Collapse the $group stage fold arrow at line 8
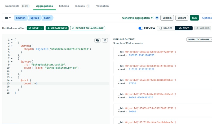This screenshot has height=124, width=212. (12, 61)
